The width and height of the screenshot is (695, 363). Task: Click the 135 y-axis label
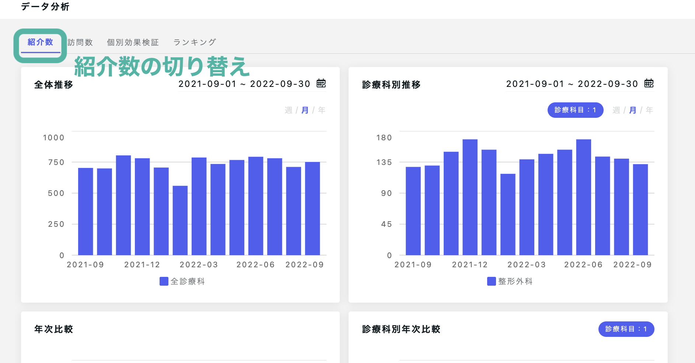(x=384, y=162)
